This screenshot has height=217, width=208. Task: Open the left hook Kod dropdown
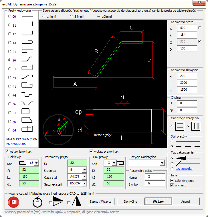pyautogui.click(x=36, y=163)
